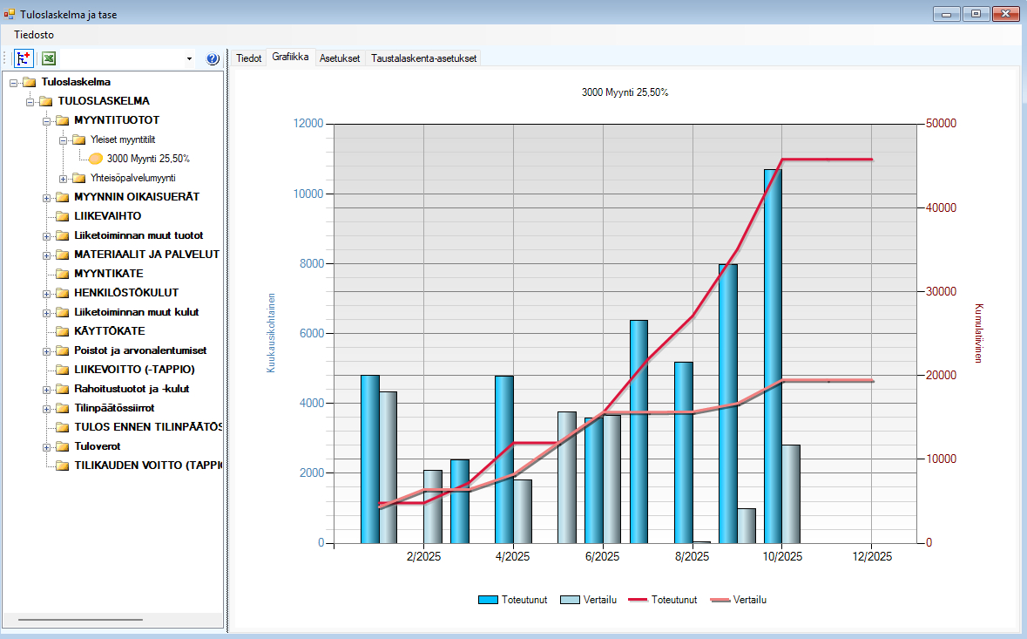Viewport: 1027px width, 639px height.
Task: Open the toolbar combo box dropdown arrow
Action: [189, 59]
